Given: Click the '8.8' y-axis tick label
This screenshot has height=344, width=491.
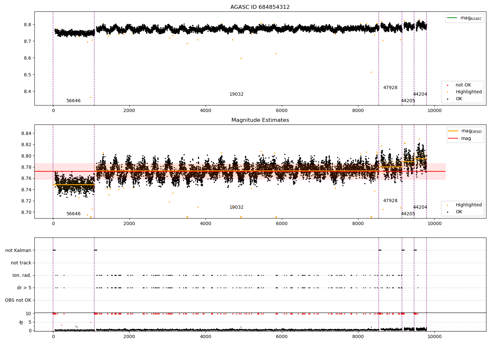Looking at the screenshot, I should coord(27,25).
